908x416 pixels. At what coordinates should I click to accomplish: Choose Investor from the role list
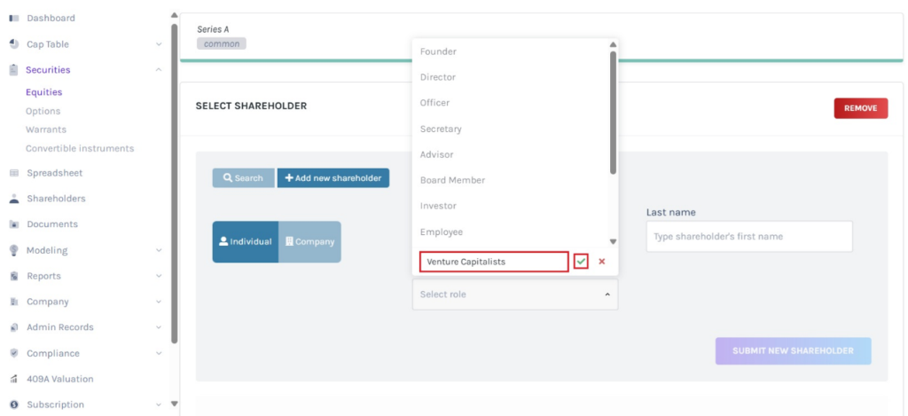[438, 206]
